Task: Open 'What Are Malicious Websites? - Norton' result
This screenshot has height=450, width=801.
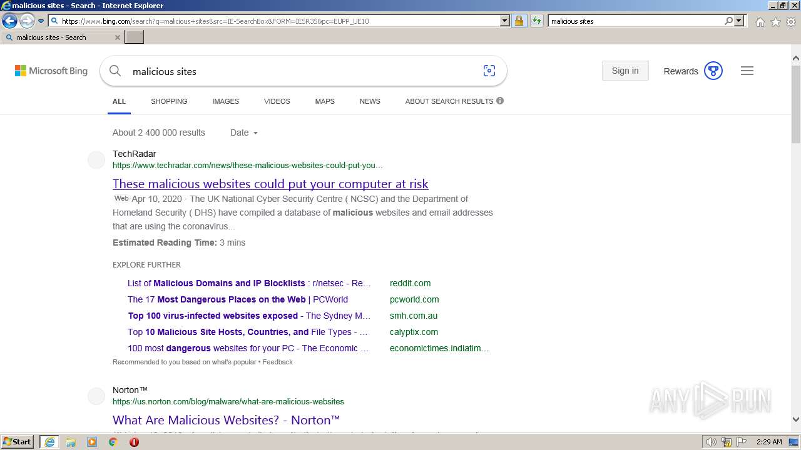Action: tap(227, 420)
